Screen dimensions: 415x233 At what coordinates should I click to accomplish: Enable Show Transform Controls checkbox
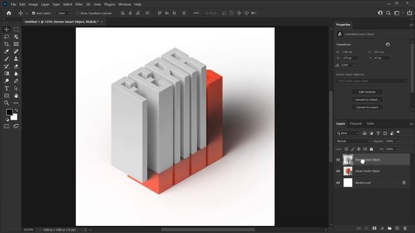(x=78, y=13)
